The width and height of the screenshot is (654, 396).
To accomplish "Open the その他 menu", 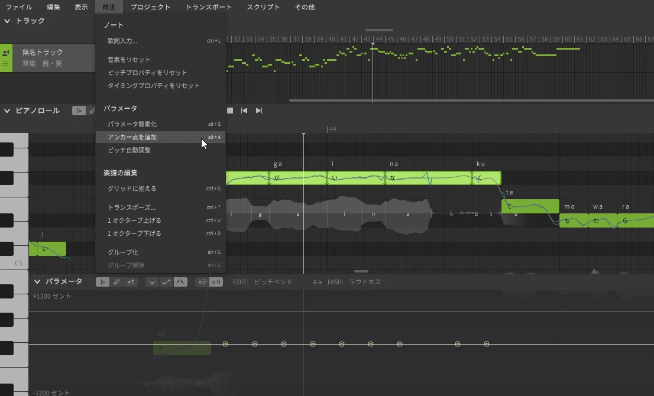I will point(305,7).
